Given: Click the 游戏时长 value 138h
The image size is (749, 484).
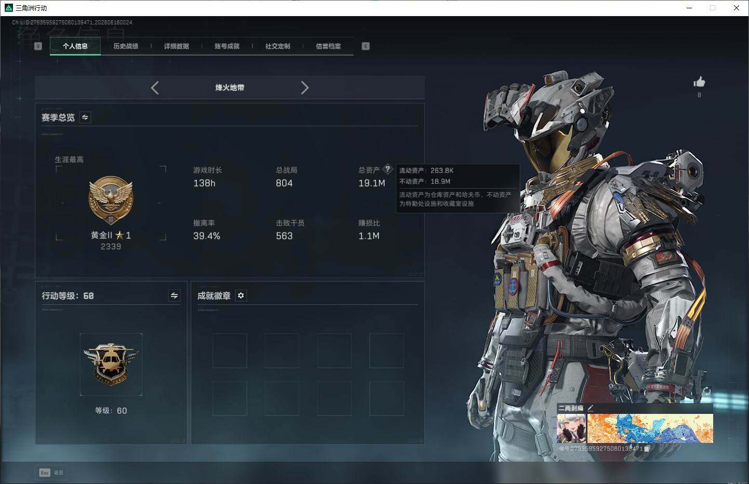Looking at the screenshot, I should click(x=204, y=183).
